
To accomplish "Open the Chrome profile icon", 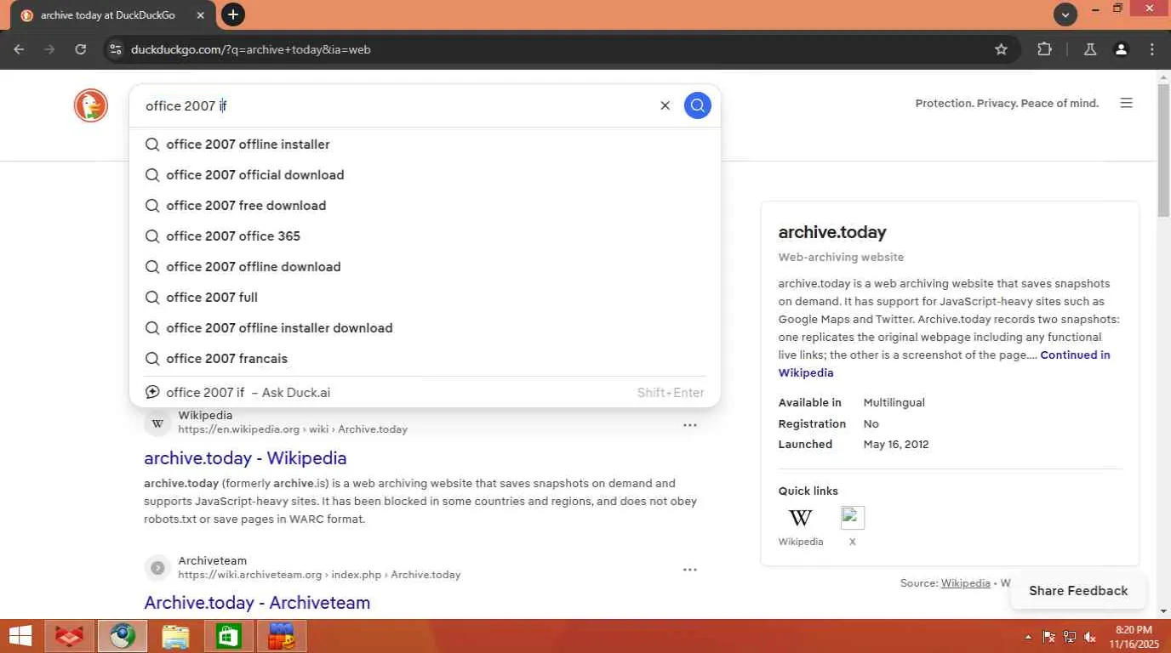I will coord(1121,49).
